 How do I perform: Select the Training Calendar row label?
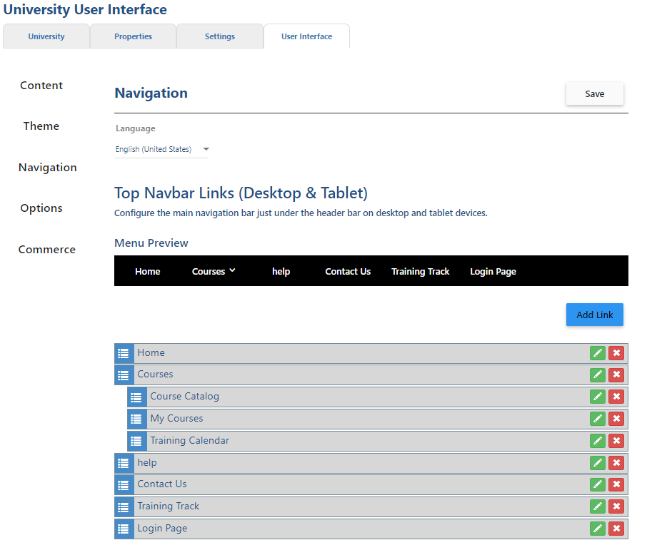189,440
